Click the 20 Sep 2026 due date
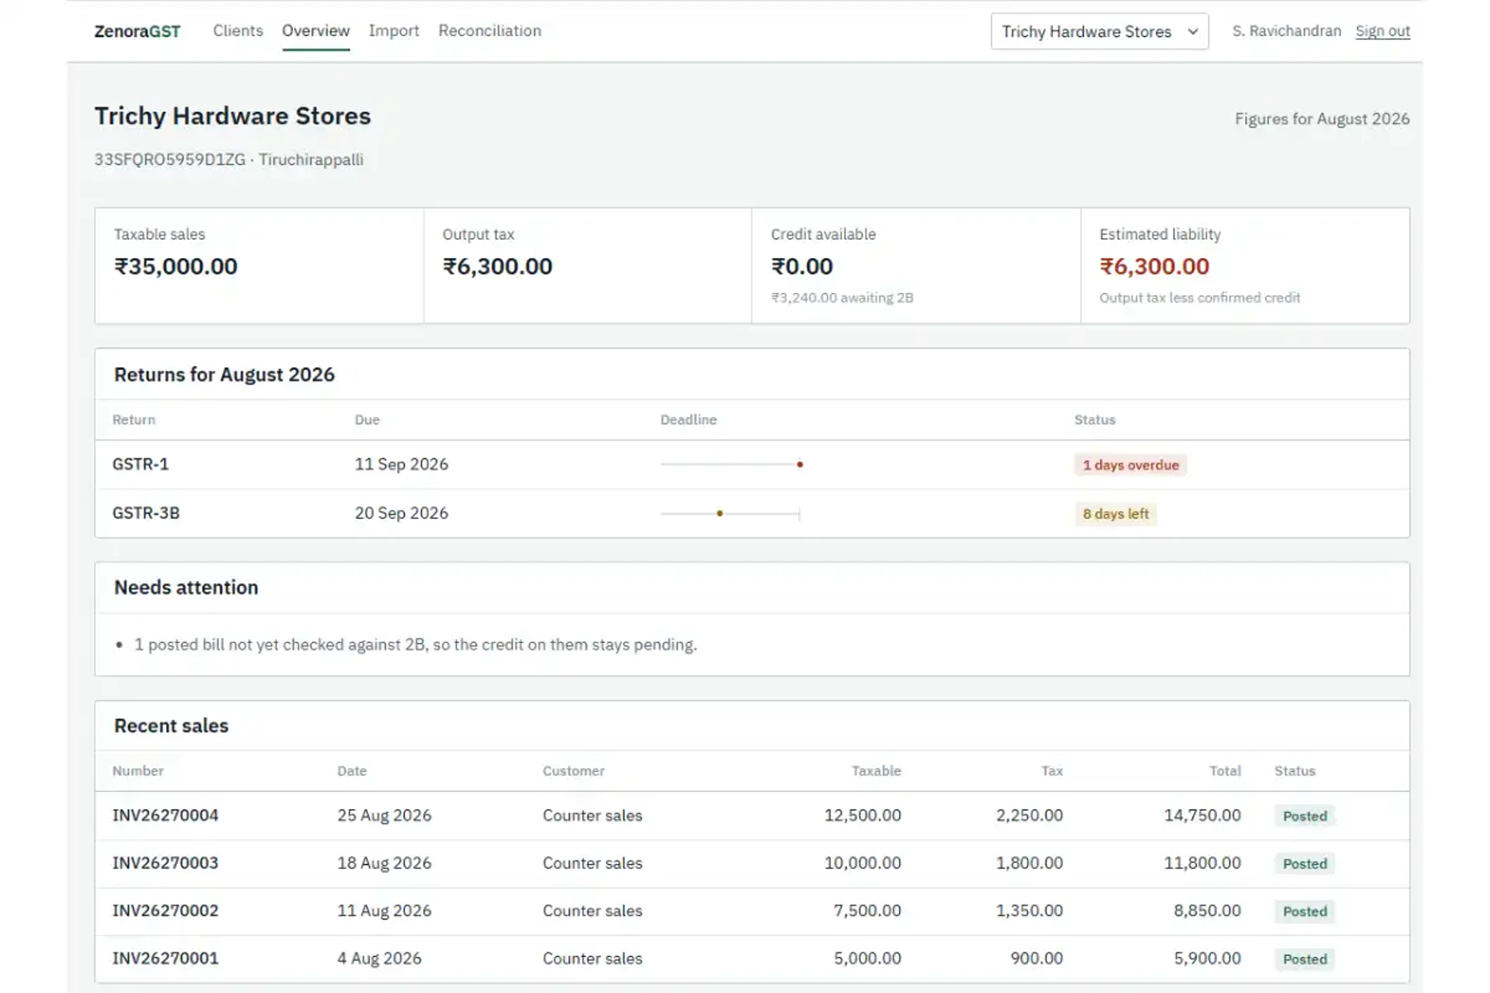 point(401,513)
